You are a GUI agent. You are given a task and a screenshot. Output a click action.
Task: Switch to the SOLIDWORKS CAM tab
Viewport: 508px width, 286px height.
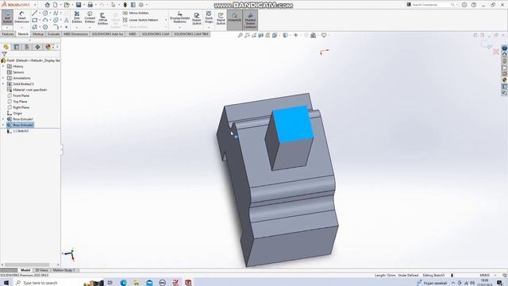pos(156,34)
